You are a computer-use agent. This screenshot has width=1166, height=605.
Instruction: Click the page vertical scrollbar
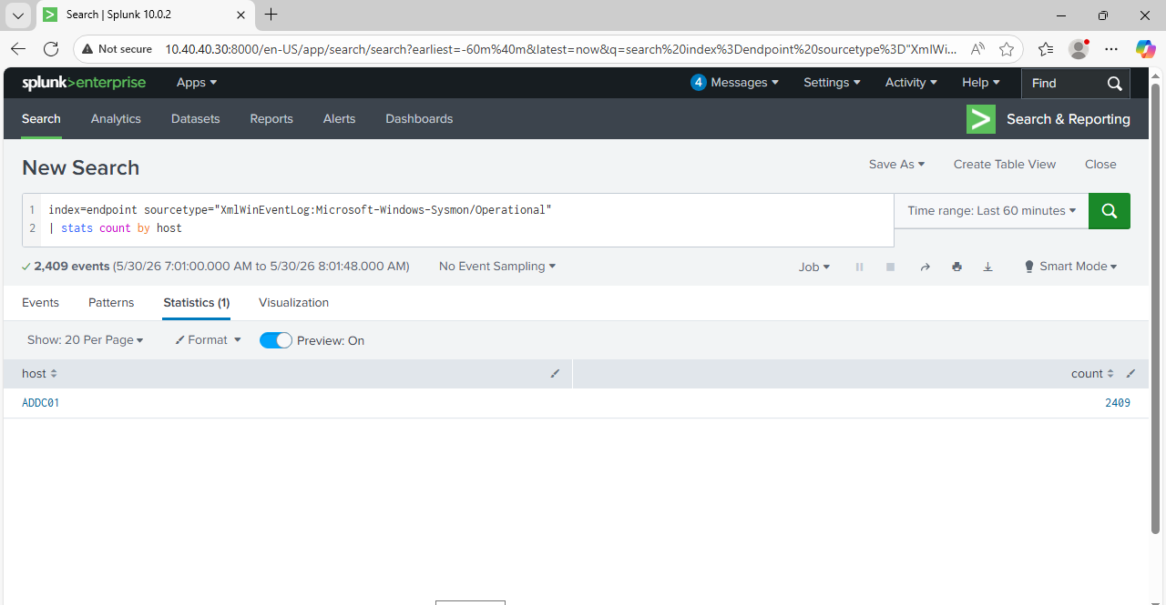[x=1156, y=309]
